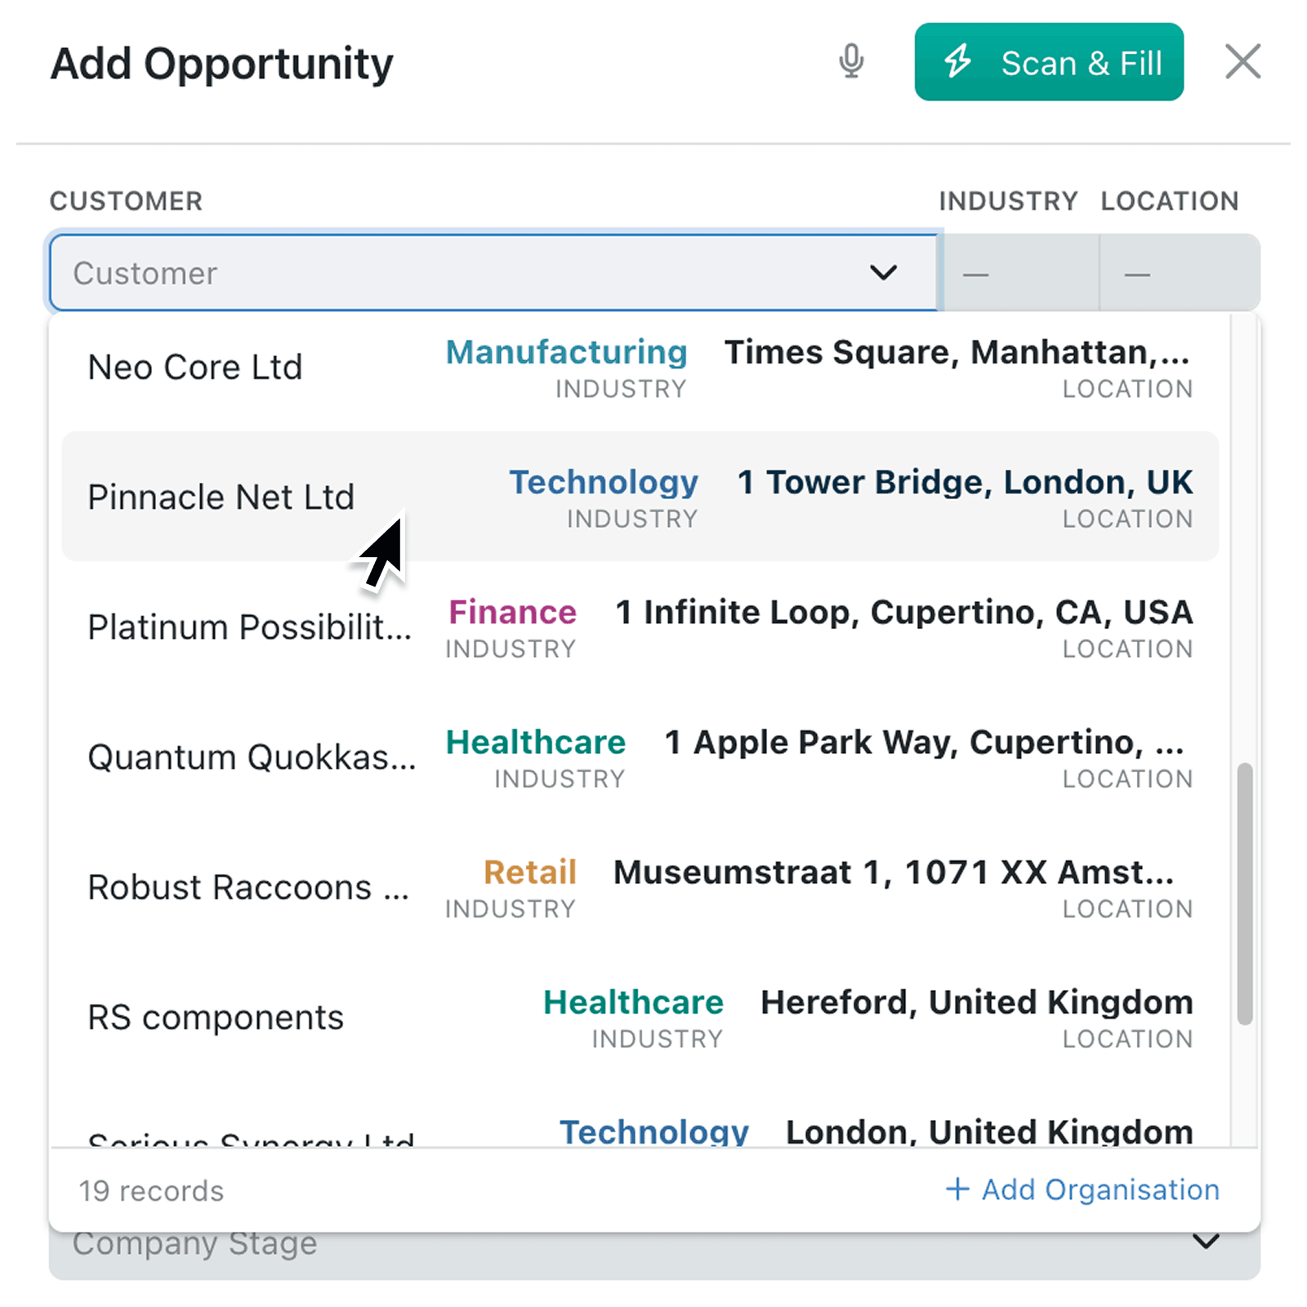Select Platinum Possibilit... customer entry
This screenshot has height=1307, width=1307.
[640, 627]
